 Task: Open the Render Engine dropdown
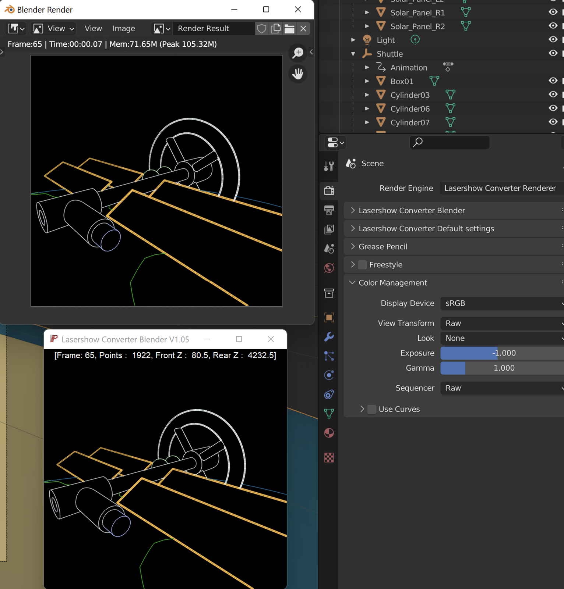pos(501,188)
